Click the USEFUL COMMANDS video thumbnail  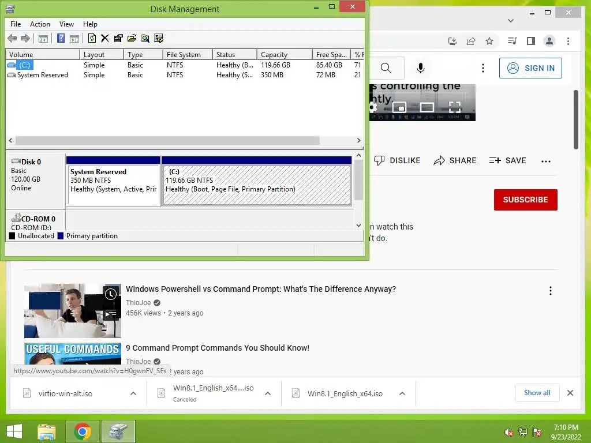[73, 354]
